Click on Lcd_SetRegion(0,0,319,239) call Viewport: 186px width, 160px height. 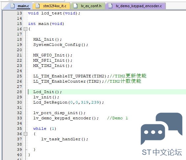tap(68, 102)
